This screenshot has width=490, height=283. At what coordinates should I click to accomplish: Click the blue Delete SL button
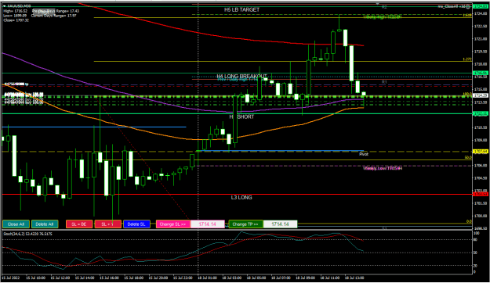point(136,224)
